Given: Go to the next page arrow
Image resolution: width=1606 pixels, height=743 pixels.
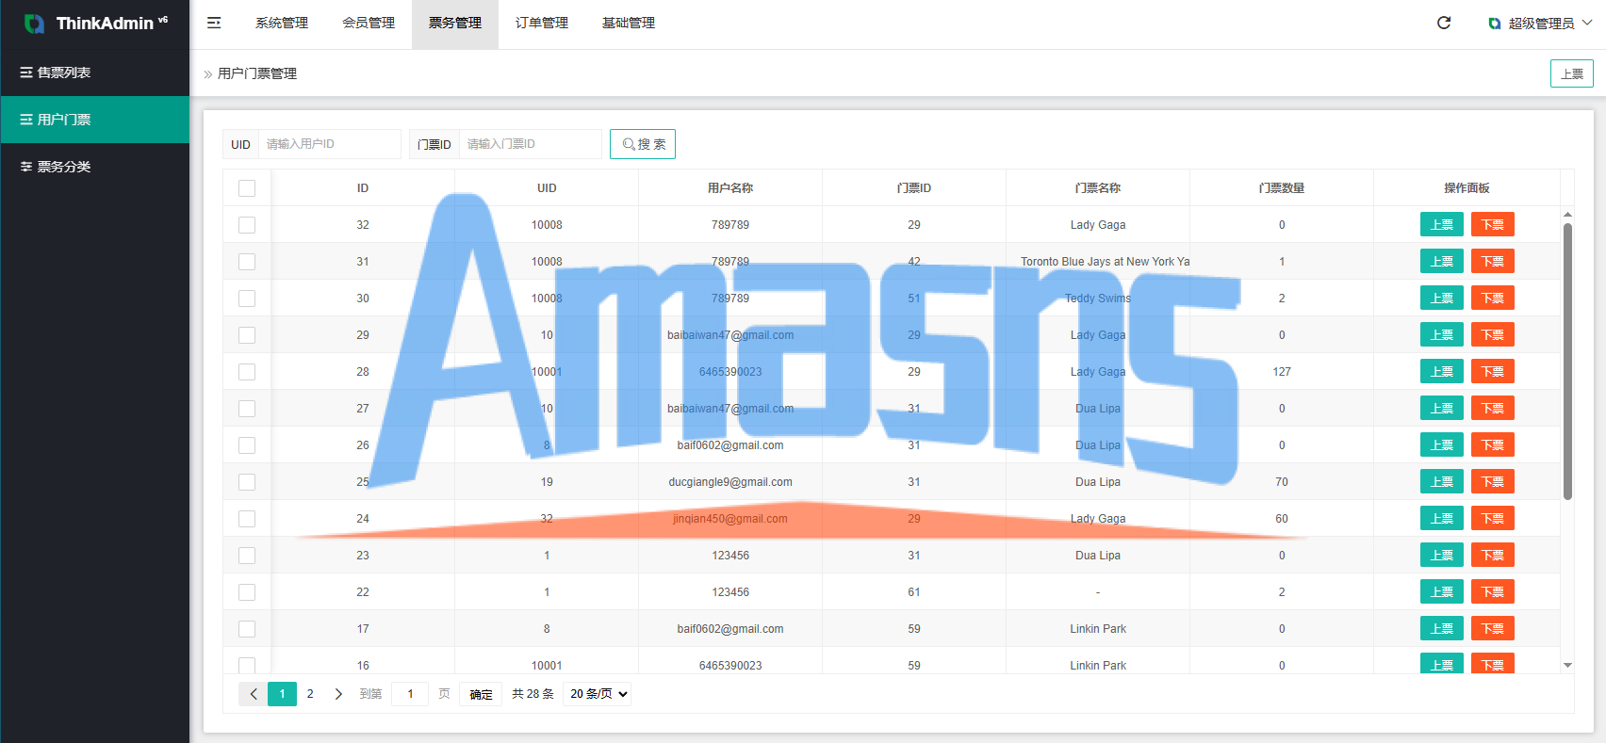Looking at the screenshot, I should point(338,694).
